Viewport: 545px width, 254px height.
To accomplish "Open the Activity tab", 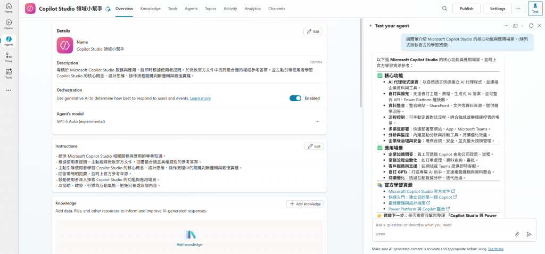I will click(230, 9).
